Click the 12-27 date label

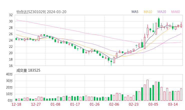36,104
